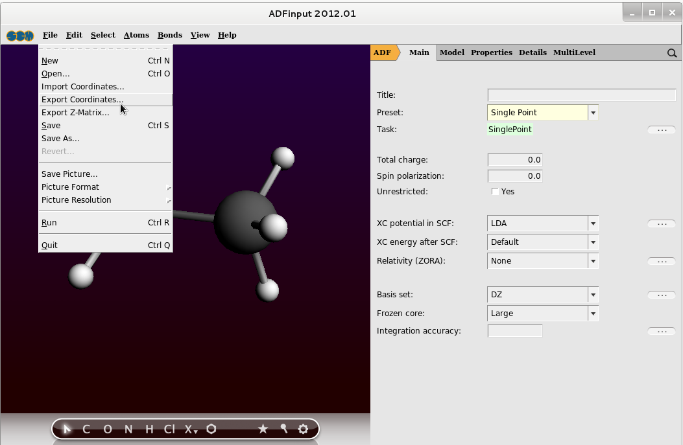
Task: Pick the Chlorine (Cl) atom tool
Action: tap(169, 429)
